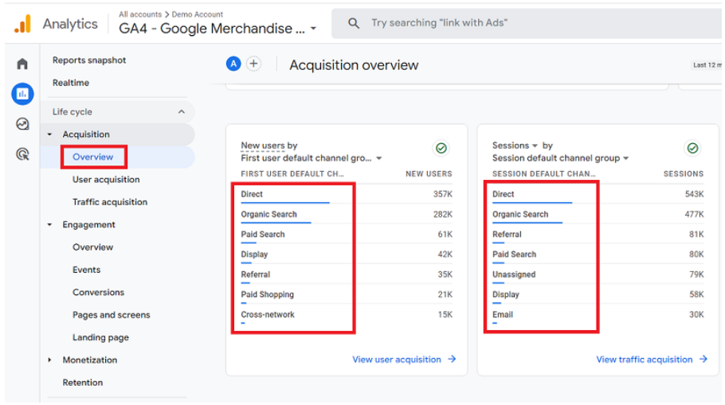Click Email row in Sessions card

pyautogui.click(x=598, y=314)
